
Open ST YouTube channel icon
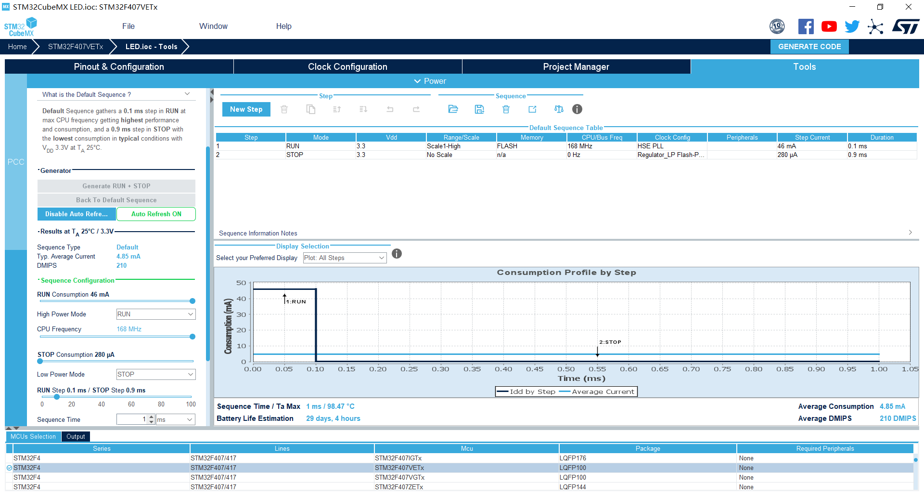coord(829,26)
